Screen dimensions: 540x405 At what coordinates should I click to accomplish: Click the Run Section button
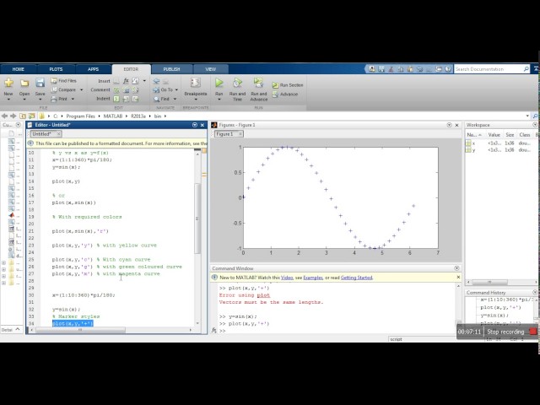click(288, 85)
